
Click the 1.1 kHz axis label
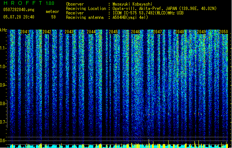[x=3, y=48]
